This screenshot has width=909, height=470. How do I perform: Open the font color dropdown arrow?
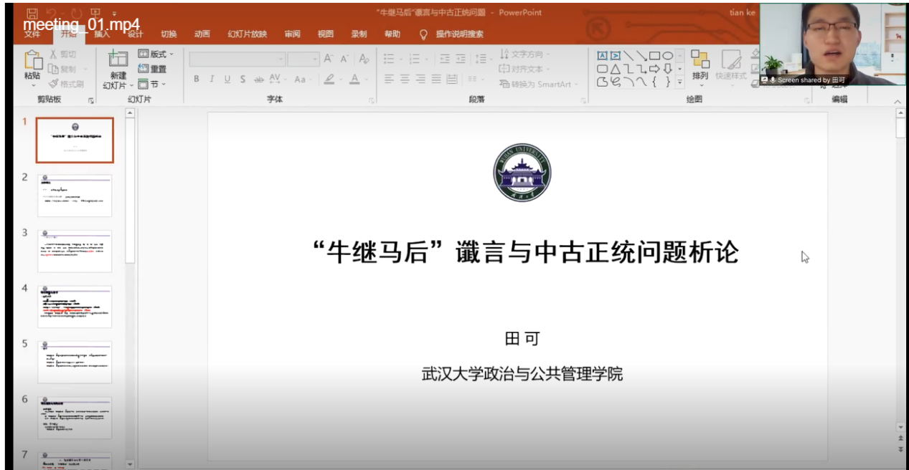tap(365, 80)
